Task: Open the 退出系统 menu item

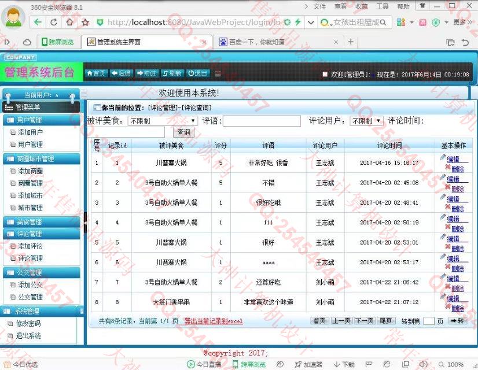Action: point(28,336)
